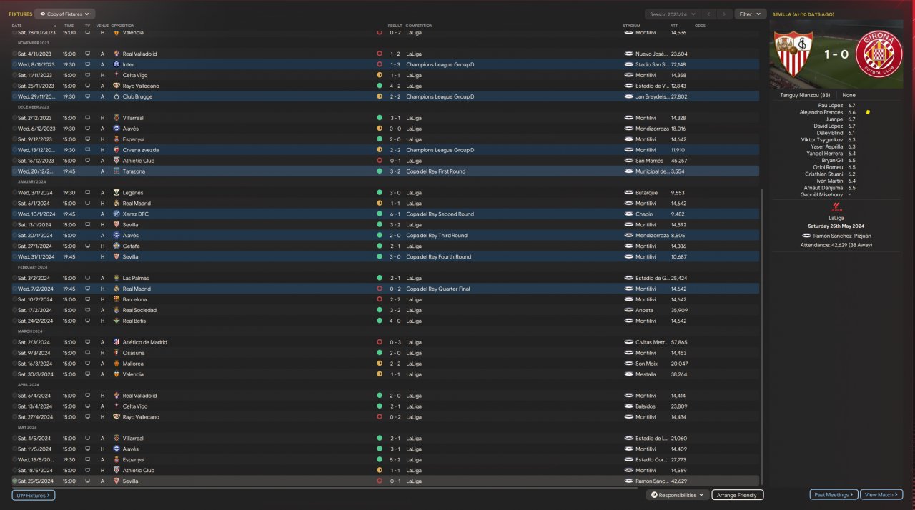Click the Tarazona club badge

point(117,171)
